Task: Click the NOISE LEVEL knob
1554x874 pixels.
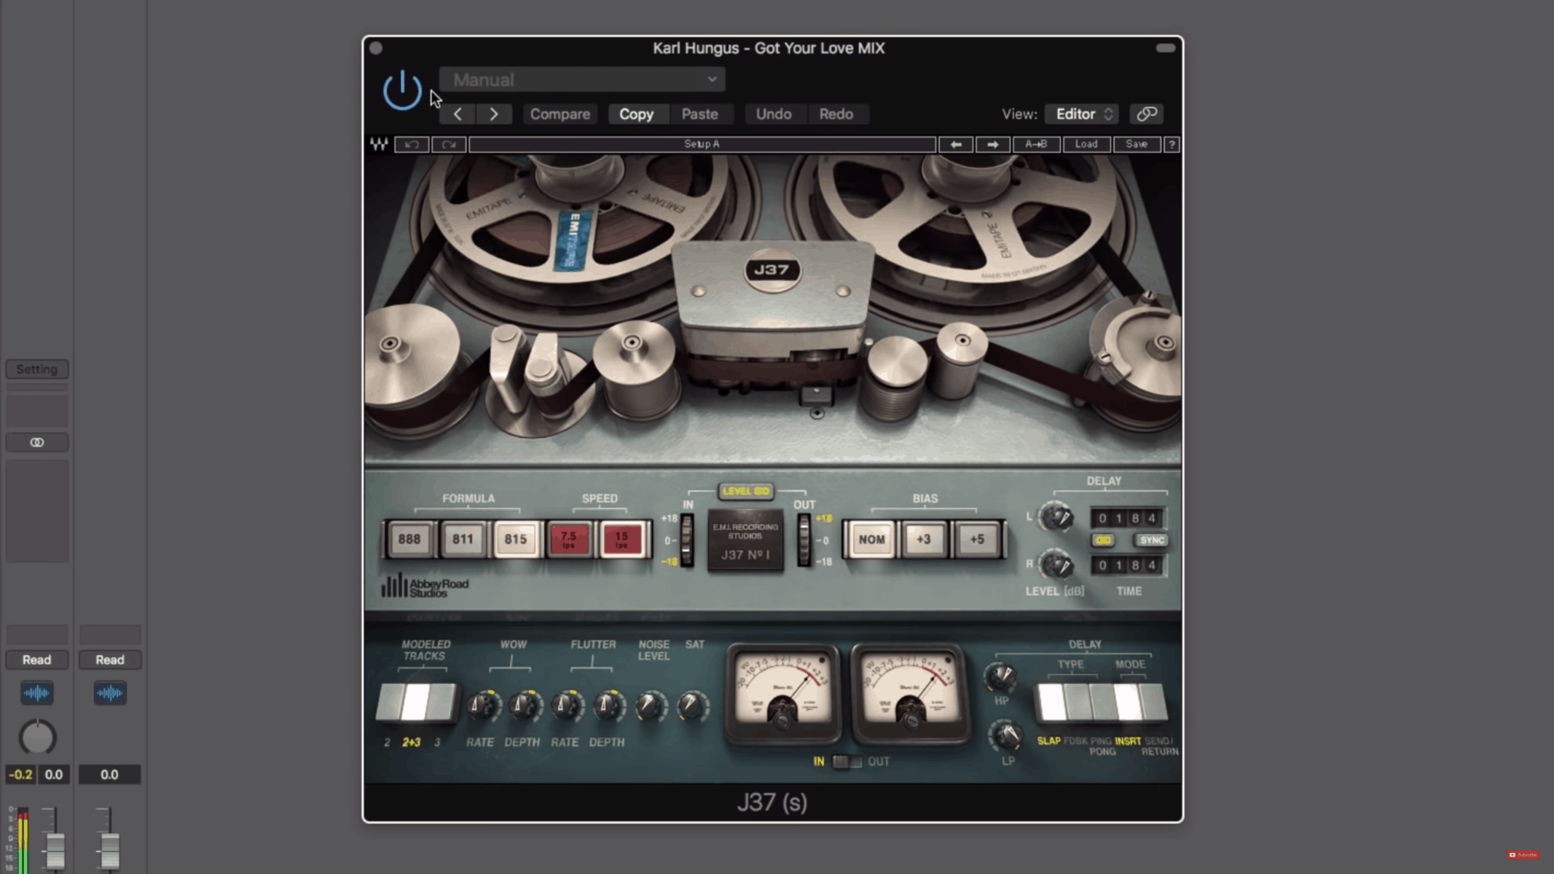Action: click(649, 706)
